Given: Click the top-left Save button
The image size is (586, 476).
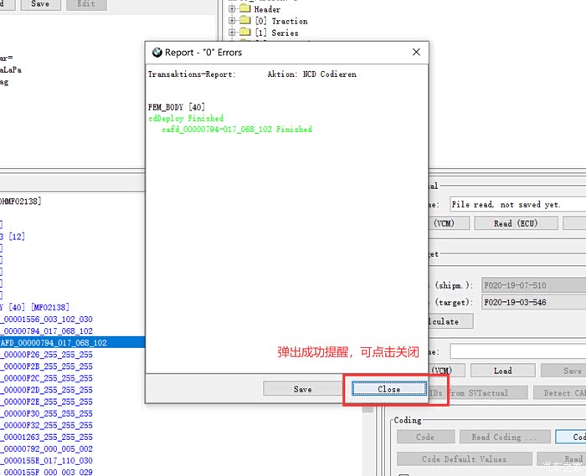Looking at the screenshot, I should (39, 3).
